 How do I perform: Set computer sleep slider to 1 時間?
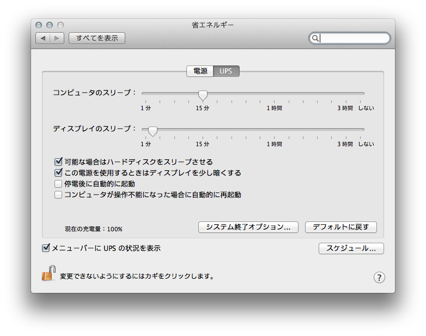(x=274, y=94)
